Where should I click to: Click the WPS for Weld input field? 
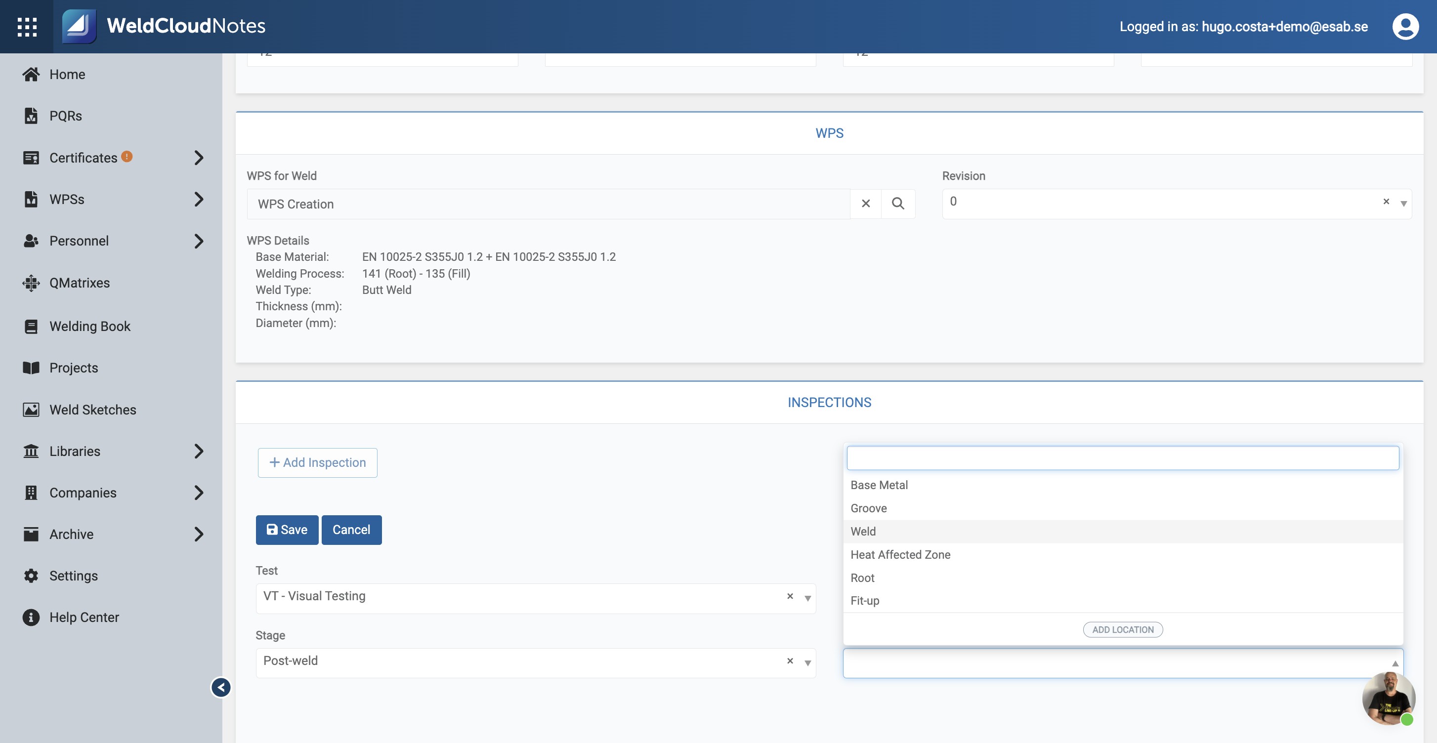(x=549, y=204)
